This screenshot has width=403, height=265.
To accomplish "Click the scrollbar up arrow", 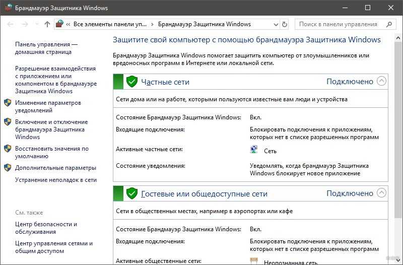I will pyautogui.click(x=398, y=39).
